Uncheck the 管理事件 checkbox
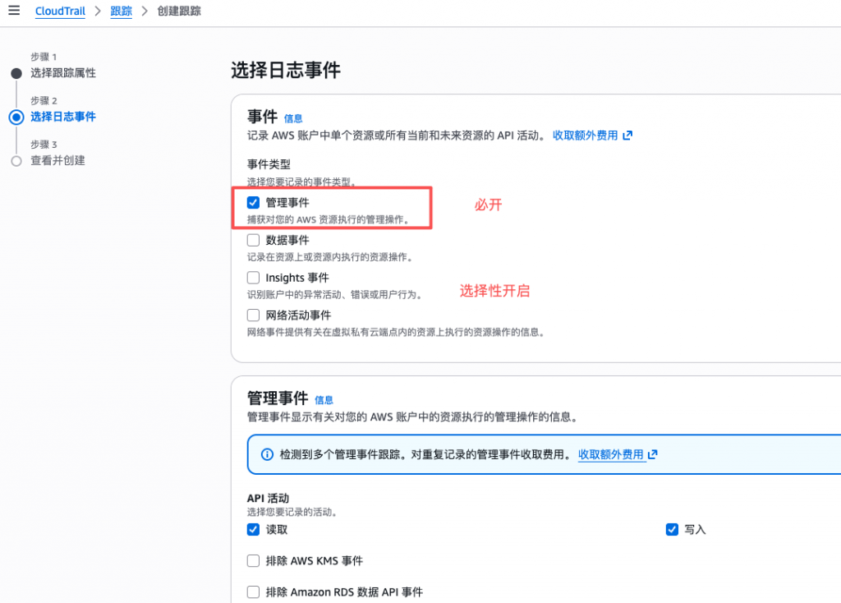Image resolution: width=841 pixels, height=603 pixels. point(254,202)
